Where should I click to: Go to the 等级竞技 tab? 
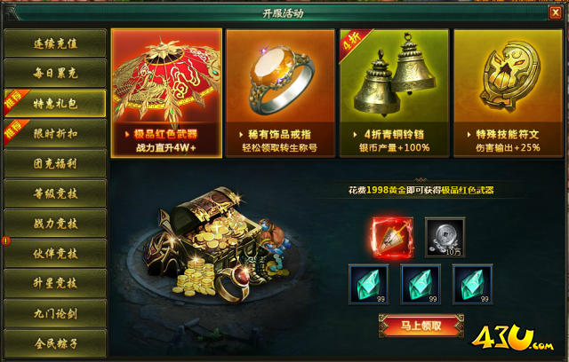tap(55, 193)
